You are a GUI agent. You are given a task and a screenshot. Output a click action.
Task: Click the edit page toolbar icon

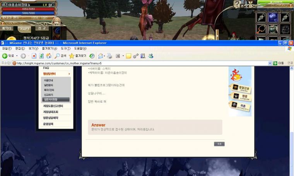pyautogui.click(x=118, y=56)
